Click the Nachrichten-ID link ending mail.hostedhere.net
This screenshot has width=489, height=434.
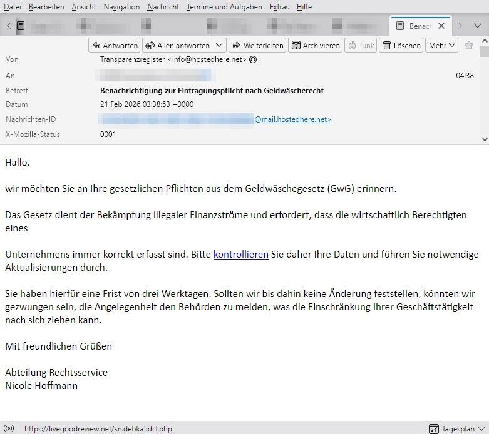click(x=292, y=119)
